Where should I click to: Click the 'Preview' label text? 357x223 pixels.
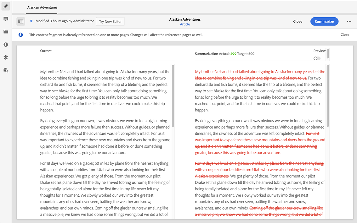[320, 51]
